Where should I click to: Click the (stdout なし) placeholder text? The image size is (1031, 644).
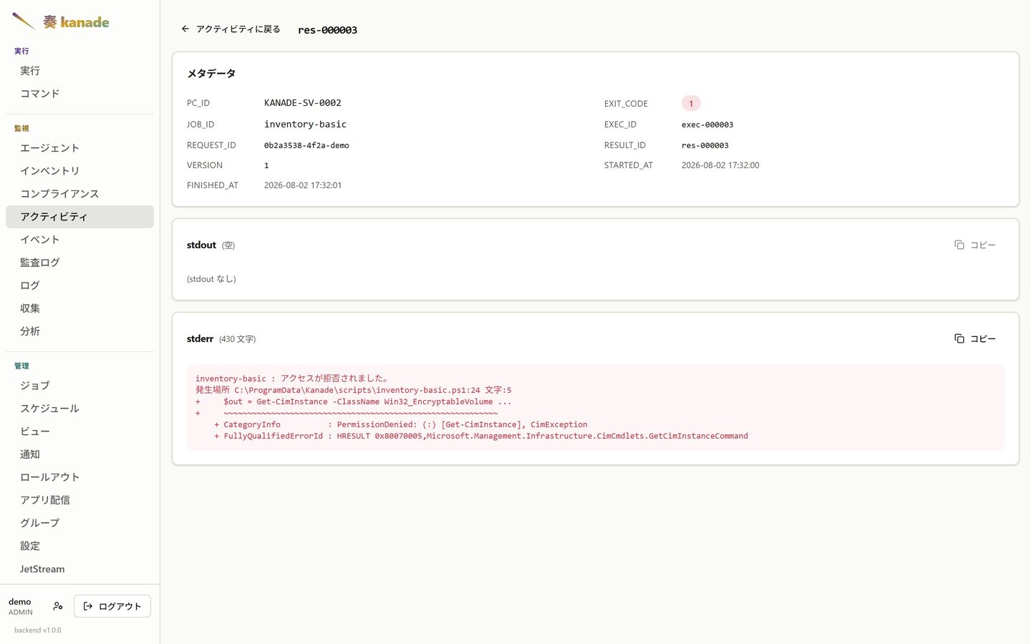click(211, 279)
